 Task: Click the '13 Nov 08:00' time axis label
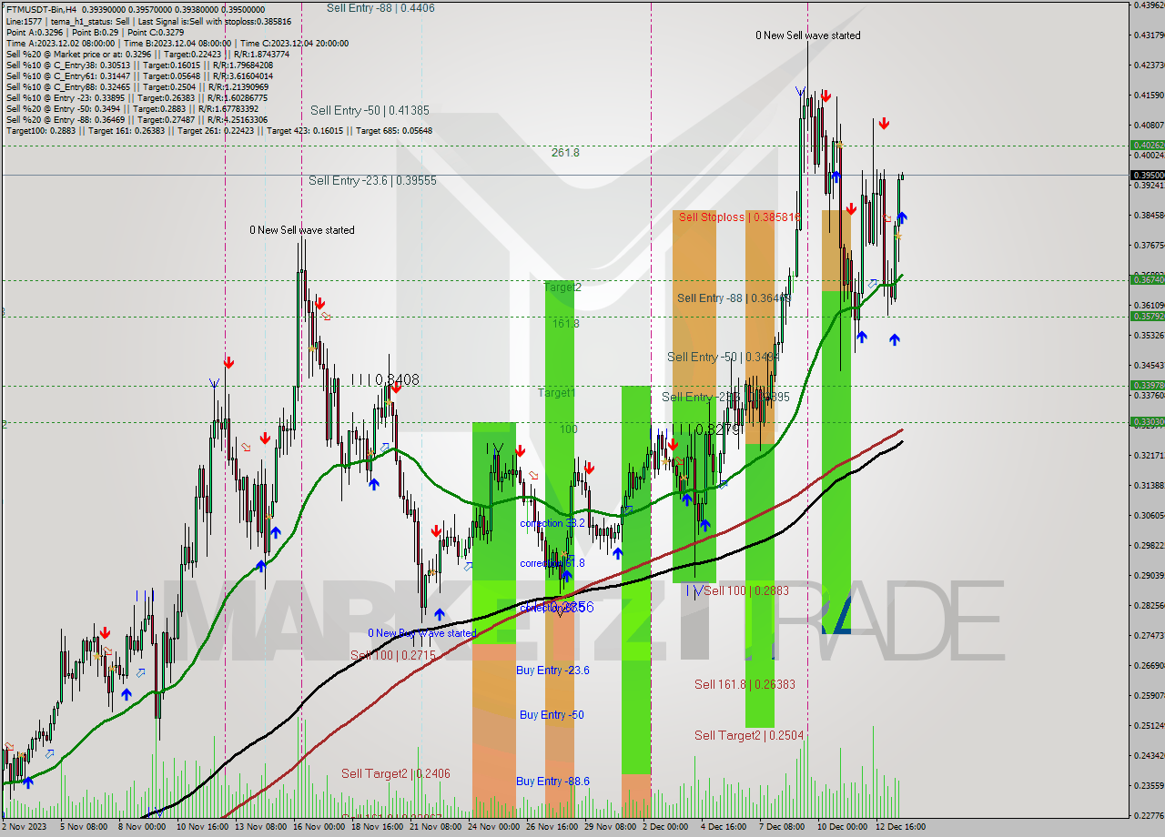click(x=263, y=827)
